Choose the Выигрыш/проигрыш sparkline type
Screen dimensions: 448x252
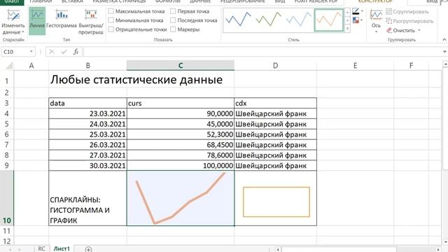coord(91,22)
